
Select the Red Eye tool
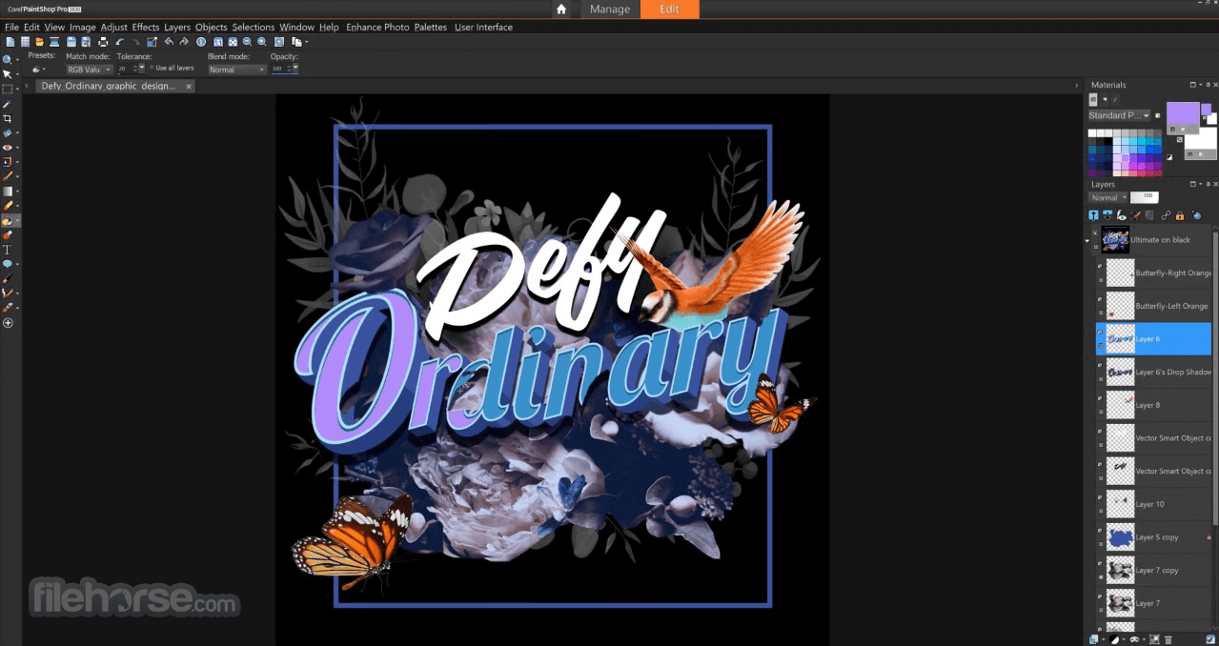tap(7, 148)
